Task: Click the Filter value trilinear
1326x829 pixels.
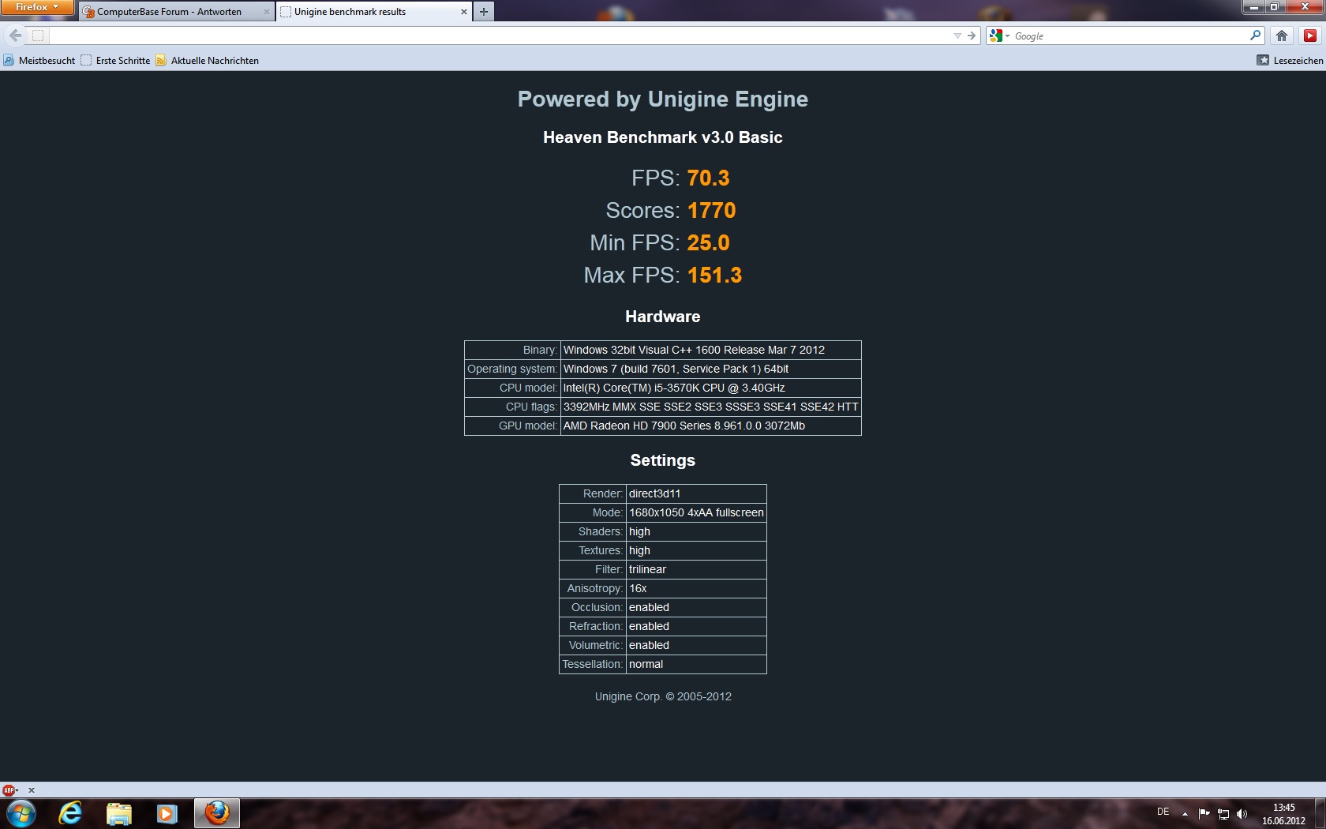Action: coord(647,569)
